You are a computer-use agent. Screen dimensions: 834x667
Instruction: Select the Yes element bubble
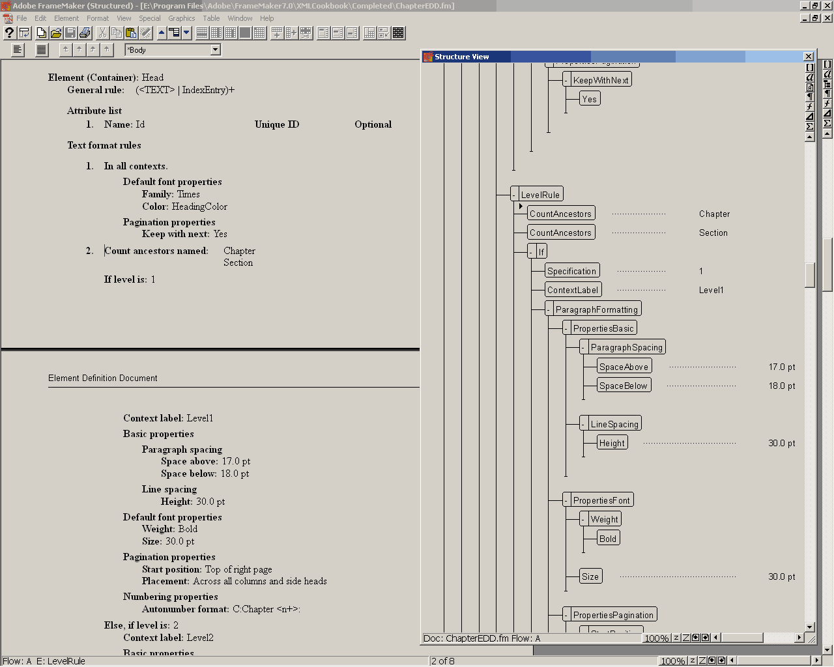tap(590, 99)
